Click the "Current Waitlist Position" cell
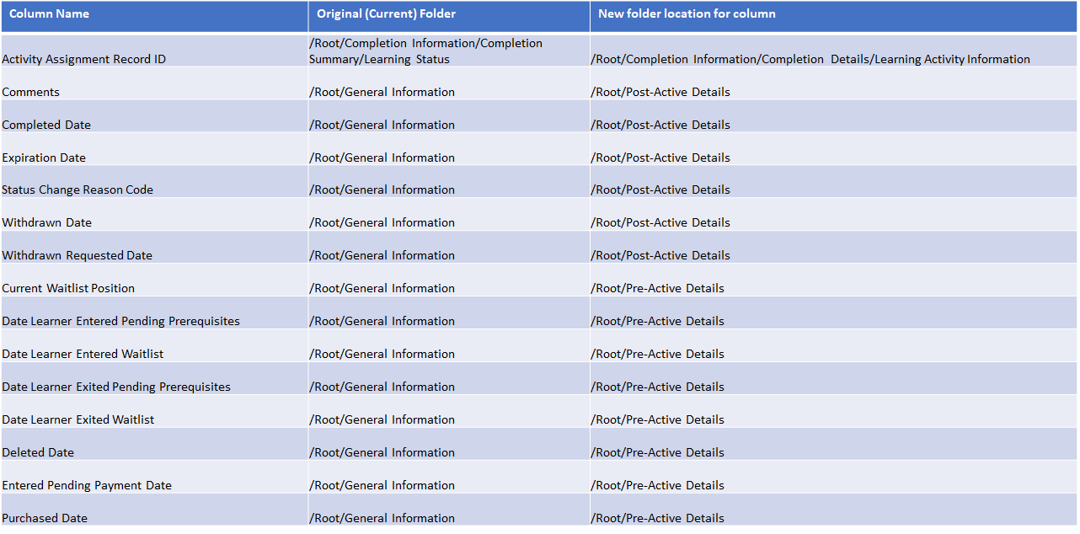Image resolution: width=1080 pixels, height=534 pixels. coord(68,288)
